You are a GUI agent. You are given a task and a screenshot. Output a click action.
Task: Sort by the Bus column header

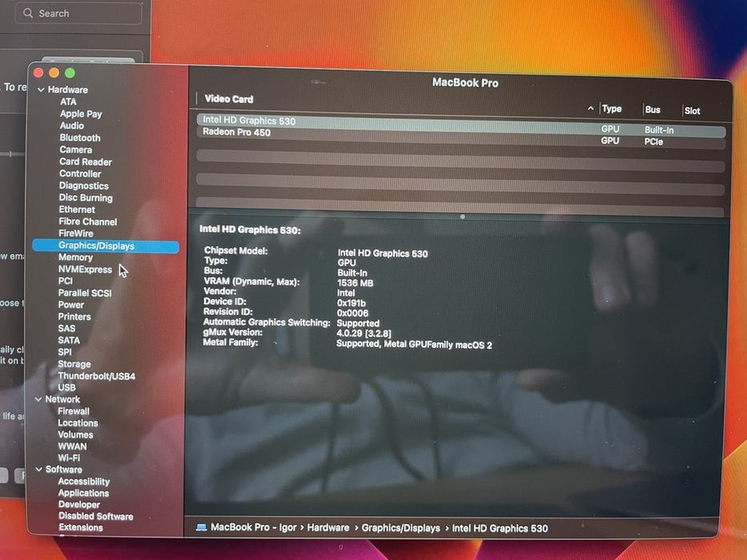[653, 110]
